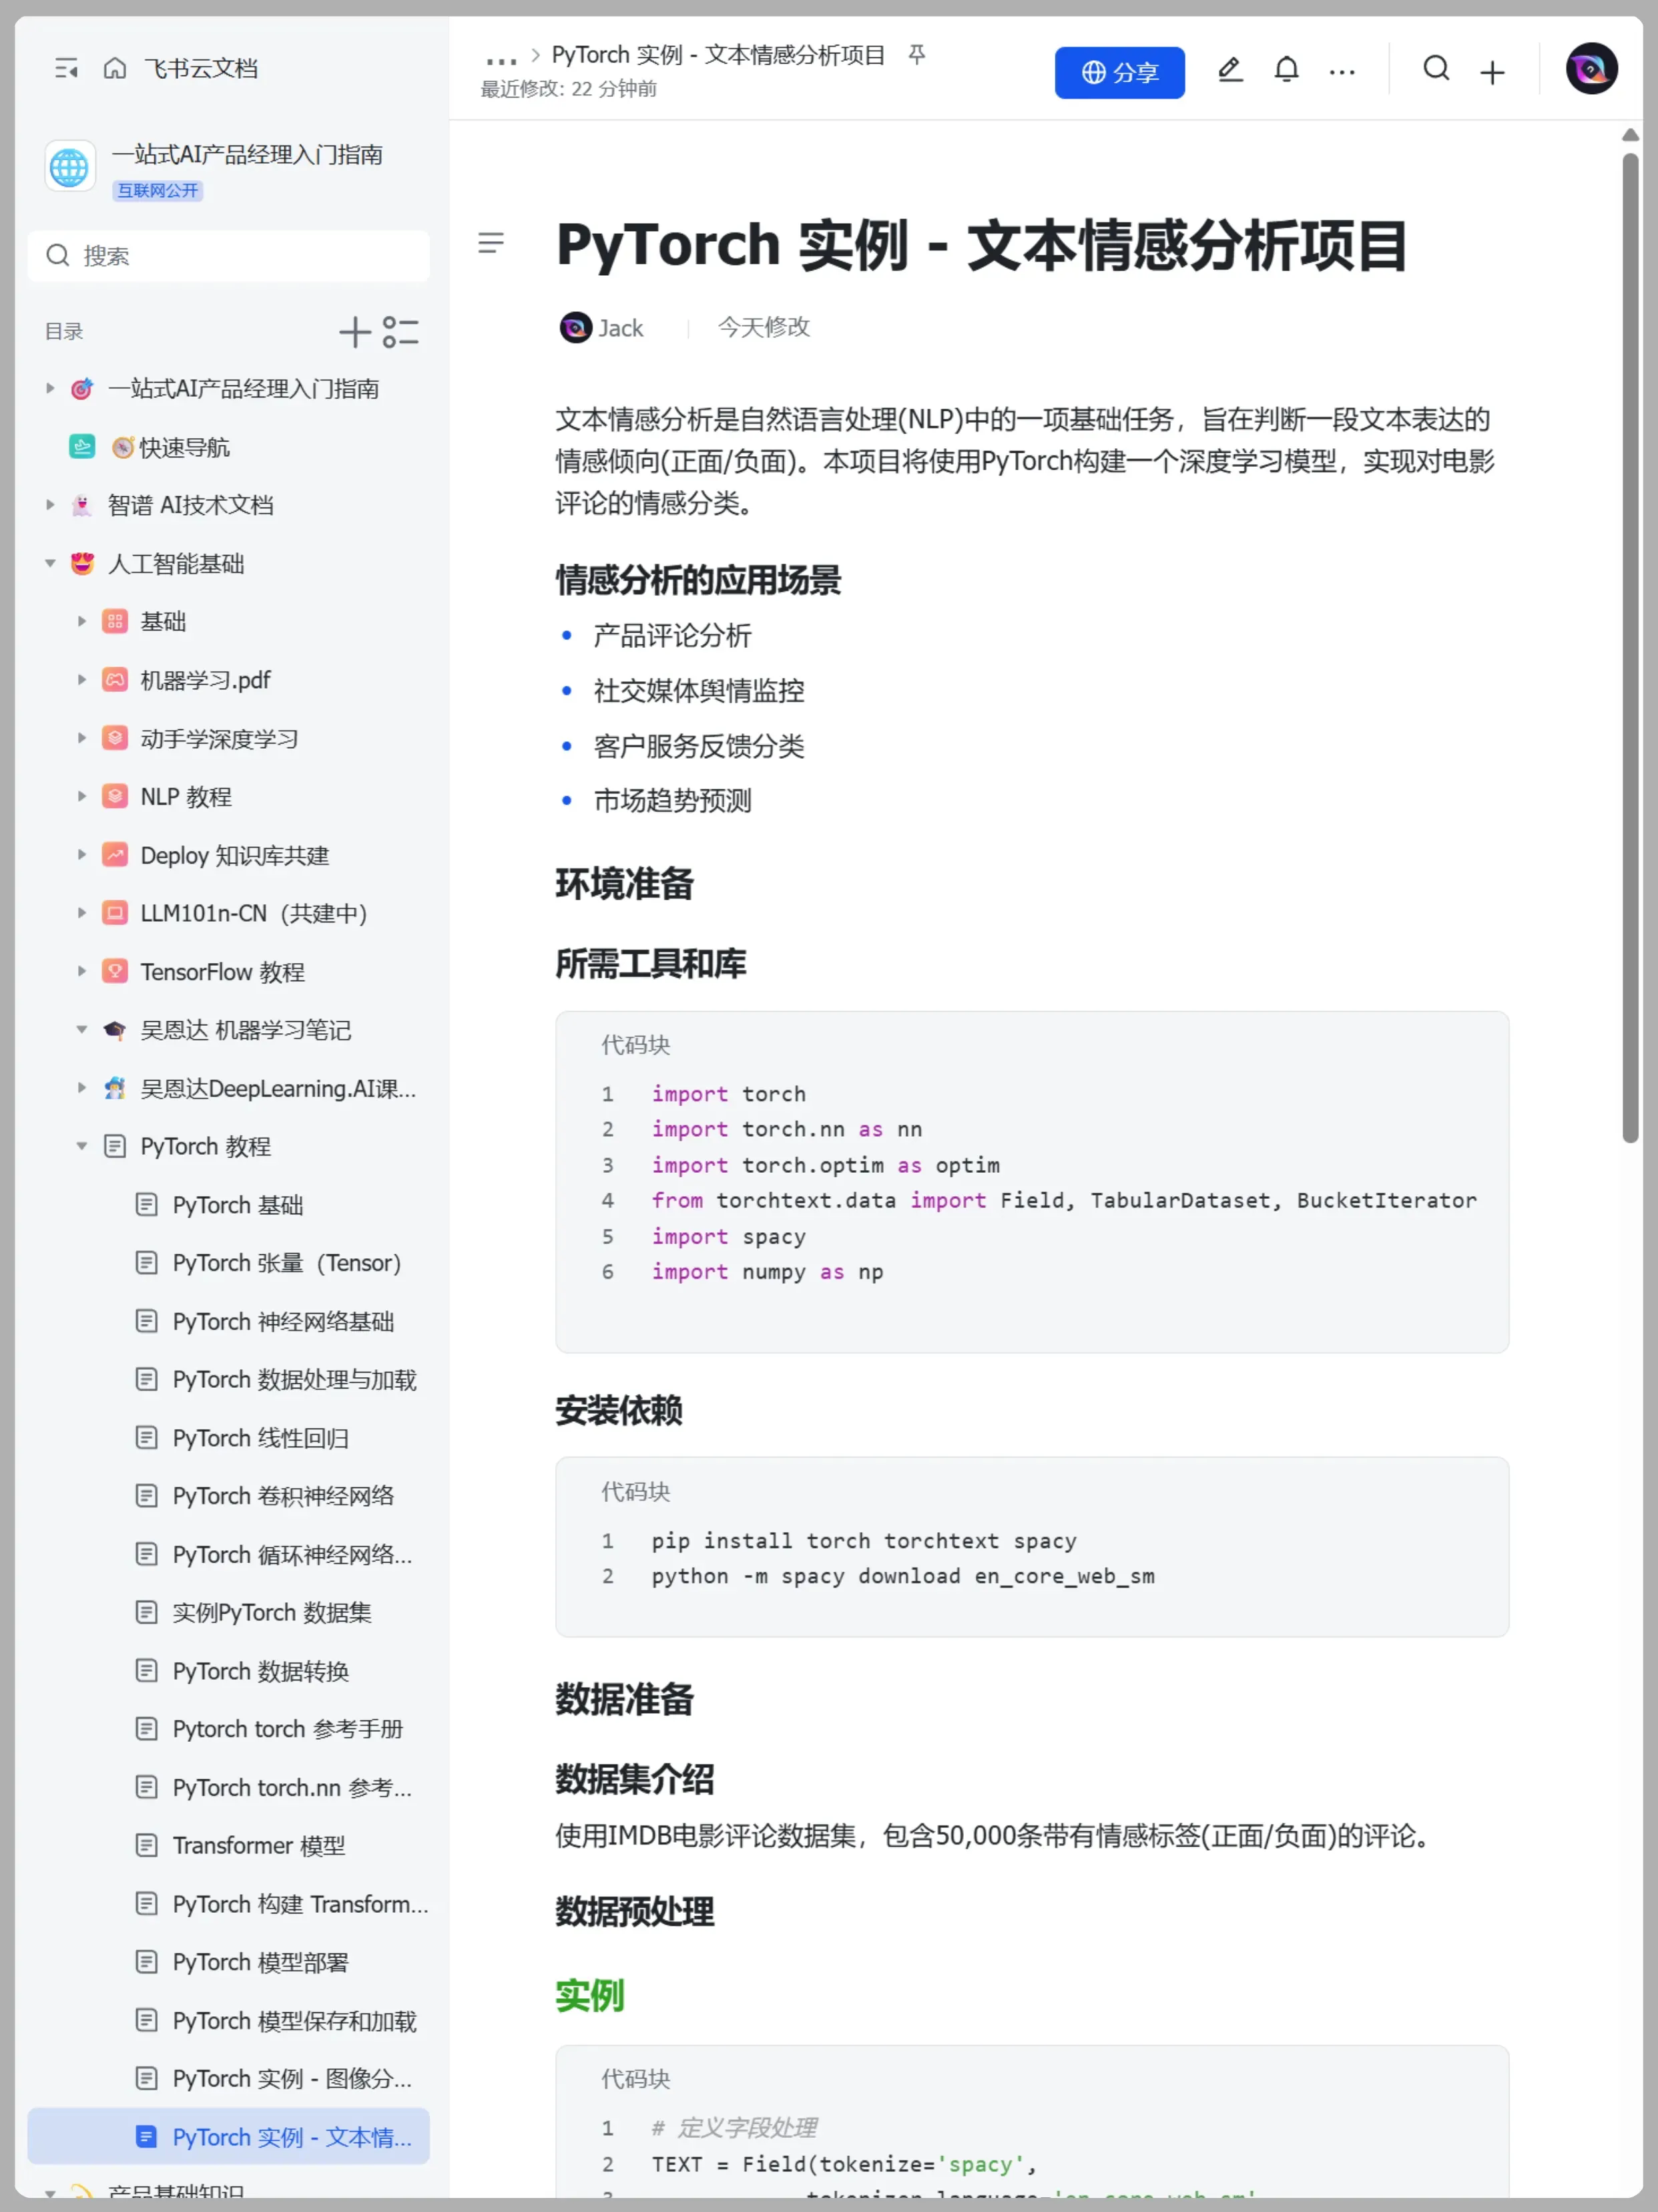Click the add page plus icon in 目录
The image size is (1658, 2212).
pyautogui.click(x=355, y=332)
